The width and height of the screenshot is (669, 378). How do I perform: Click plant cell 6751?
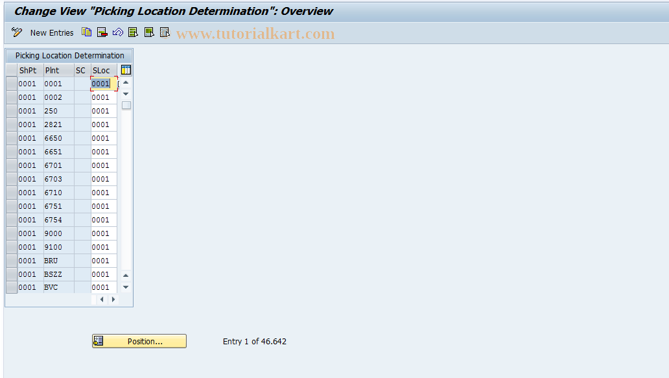[59, 206]
